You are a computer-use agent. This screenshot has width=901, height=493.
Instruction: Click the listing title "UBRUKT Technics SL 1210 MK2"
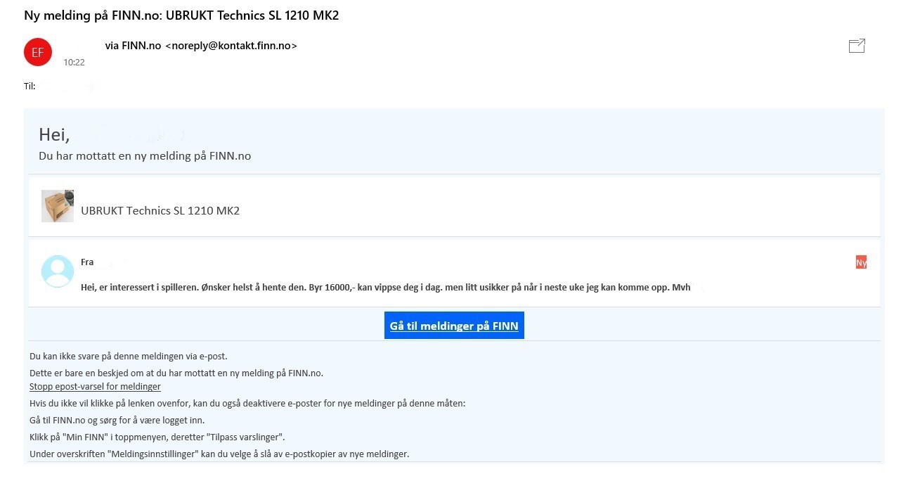click(160, 210)
